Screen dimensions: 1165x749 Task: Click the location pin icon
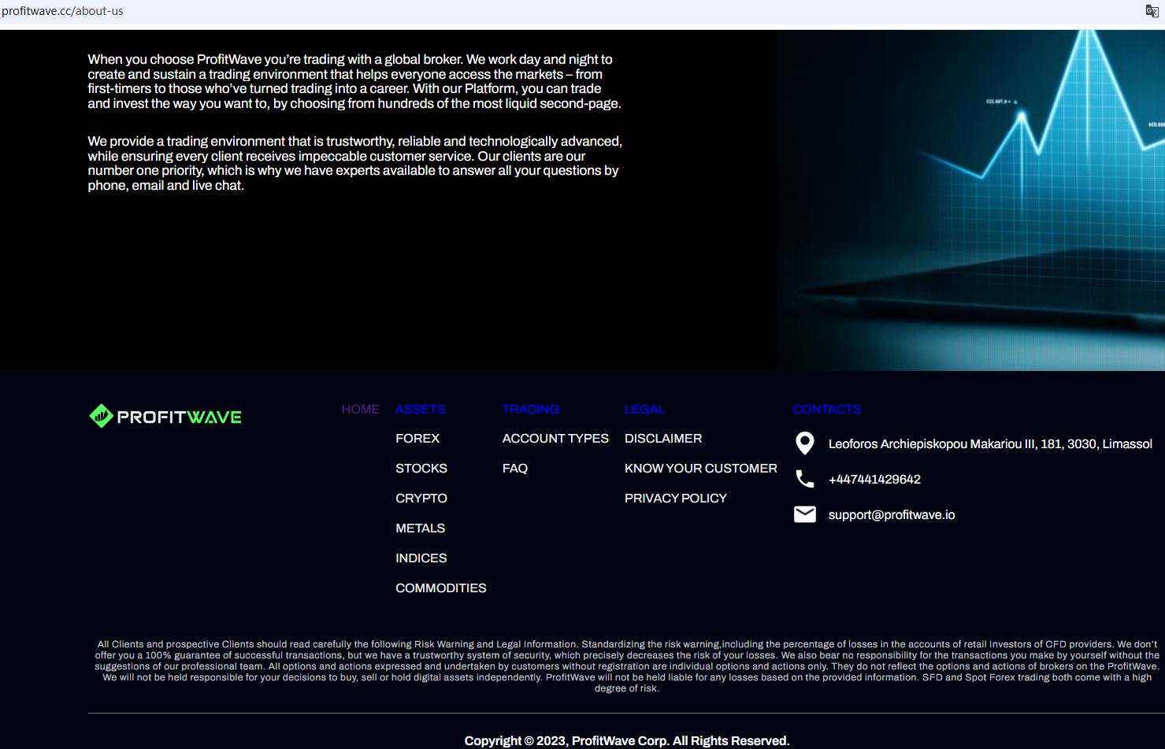pos(804,443)
